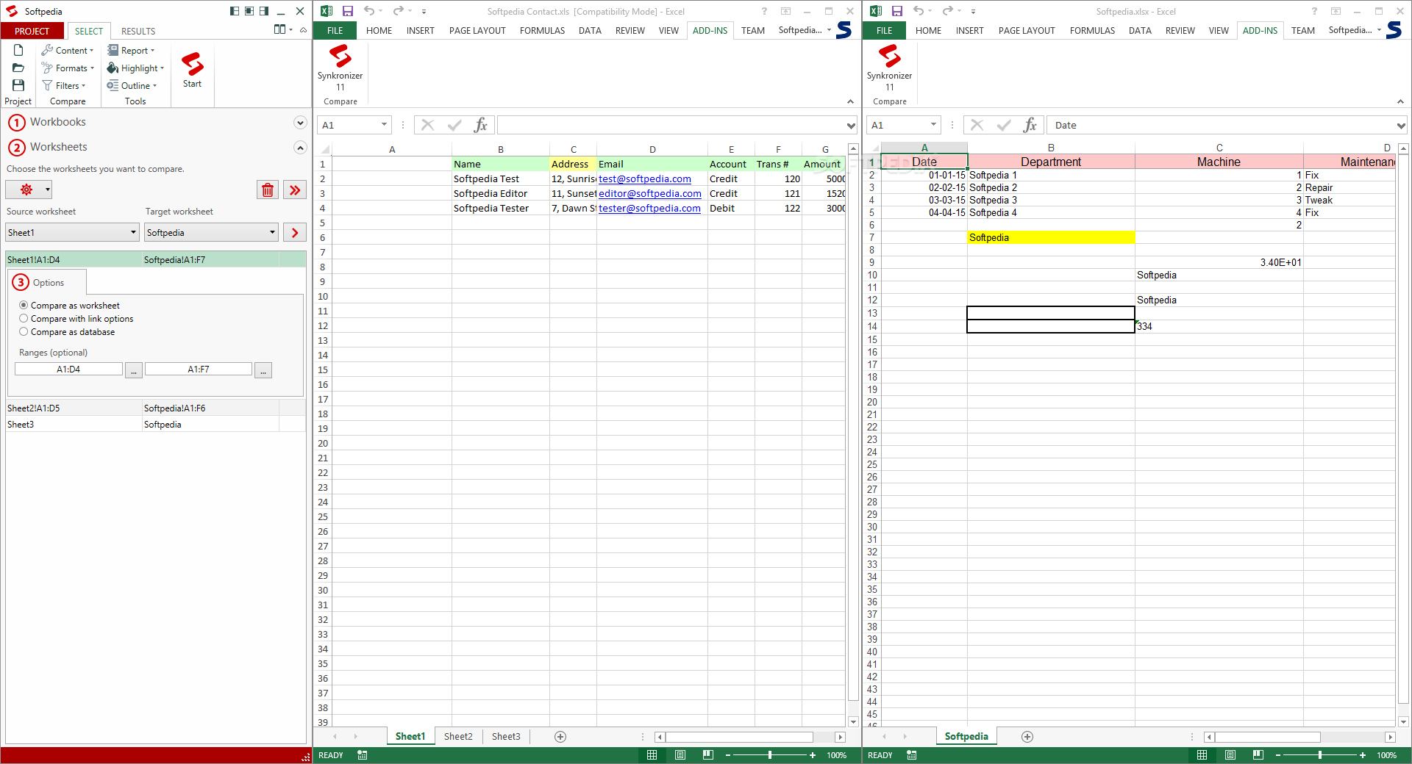Open the PROJECT tab
The image size is (1412, 764).
coord(32,31)
